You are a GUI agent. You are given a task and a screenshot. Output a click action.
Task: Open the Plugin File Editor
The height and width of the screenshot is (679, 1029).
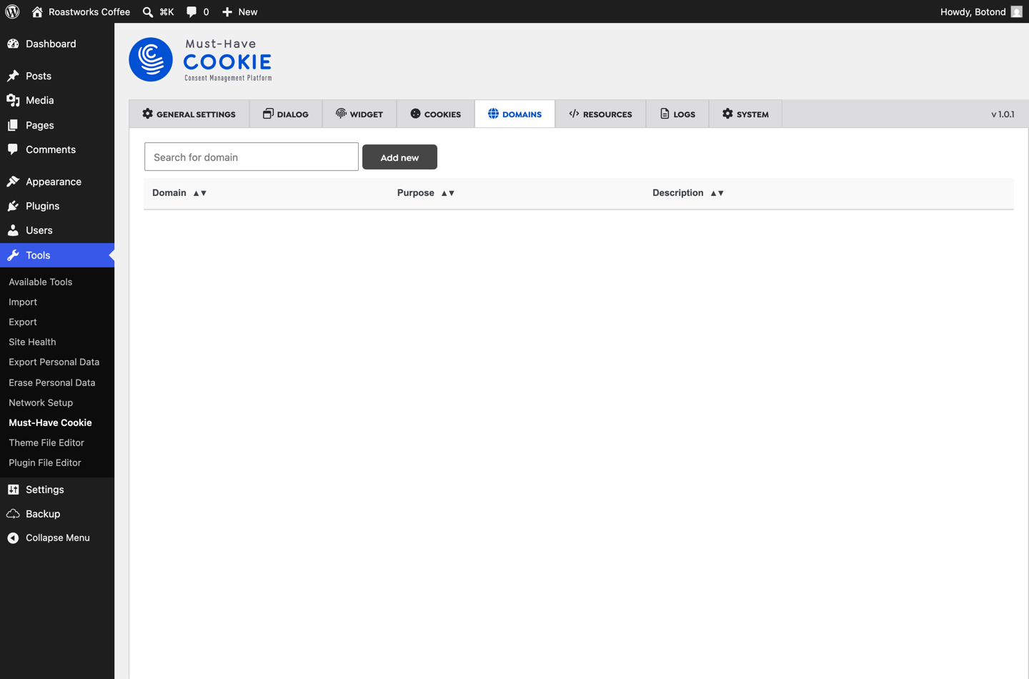coord(45,462)
